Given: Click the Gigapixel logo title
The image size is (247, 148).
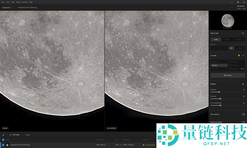Looking at the screenshot, I should click(x=6, y=7).
